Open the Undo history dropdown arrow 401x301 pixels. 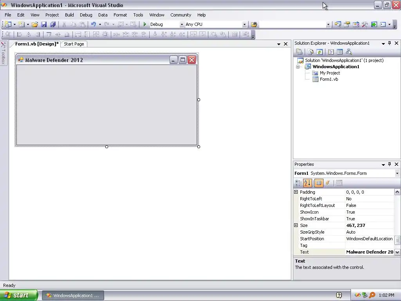(100, 24)
